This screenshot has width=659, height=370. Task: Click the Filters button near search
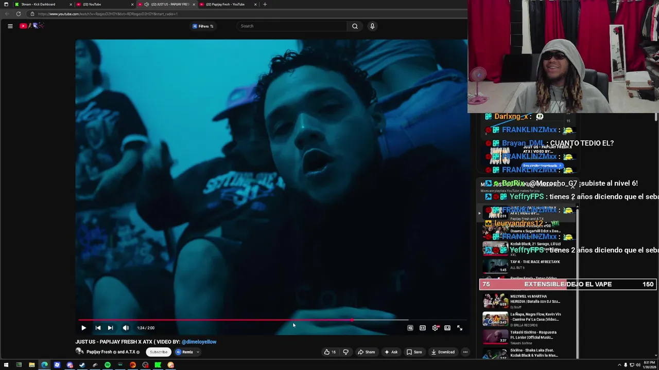pos(203,26)
